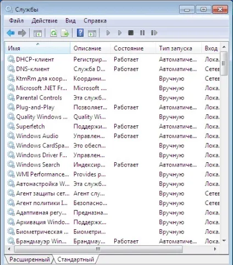Click the horizontal scrollbar right arrow

tap(215, 249)
